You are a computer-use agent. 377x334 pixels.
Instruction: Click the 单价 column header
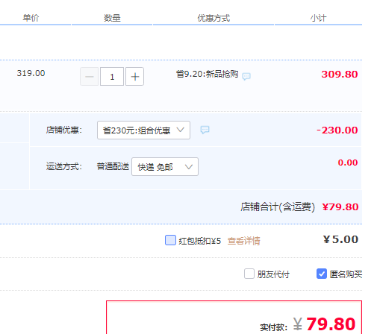[x=31, y=18]
